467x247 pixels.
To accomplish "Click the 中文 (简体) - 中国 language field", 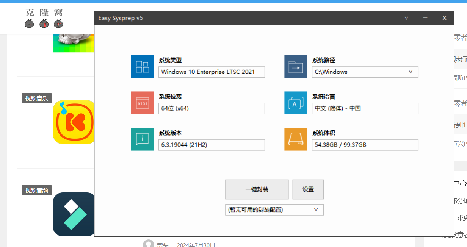I will point(365,108).
